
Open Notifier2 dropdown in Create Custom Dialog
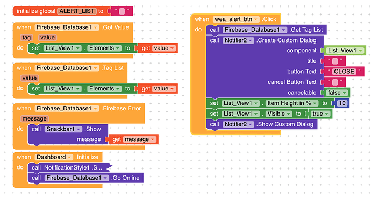[x=238, y=40]
